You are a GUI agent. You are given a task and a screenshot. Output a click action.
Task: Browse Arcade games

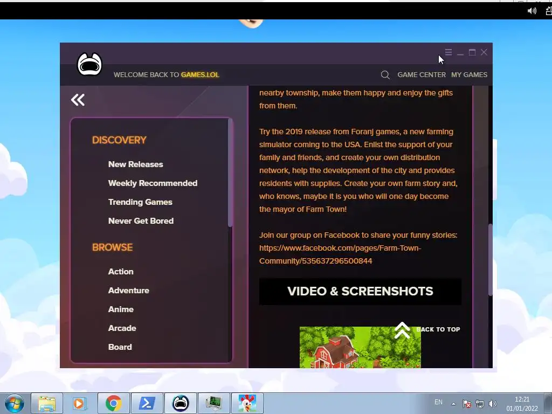click(x=122, y=328)
